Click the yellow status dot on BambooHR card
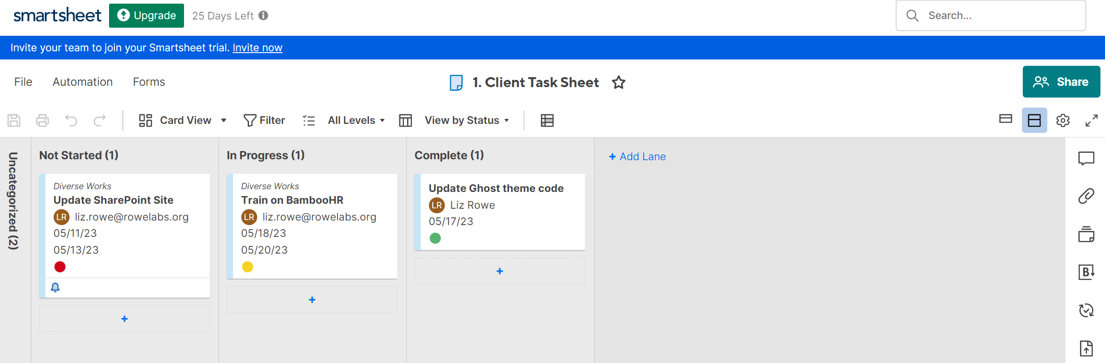 (x=248, y=267)
